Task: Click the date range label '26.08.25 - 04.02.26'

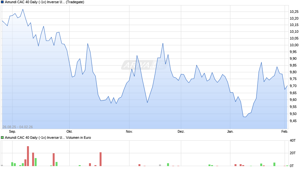Action: pyautogui.click(x=18, y=127)
